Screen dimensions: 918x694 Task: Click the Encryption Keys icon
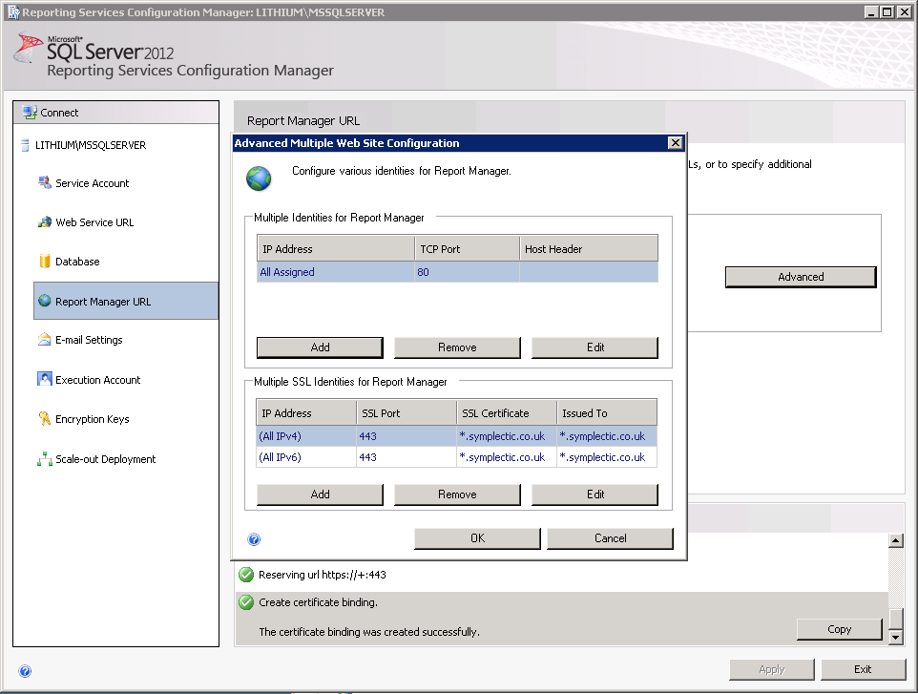point(44,419)
